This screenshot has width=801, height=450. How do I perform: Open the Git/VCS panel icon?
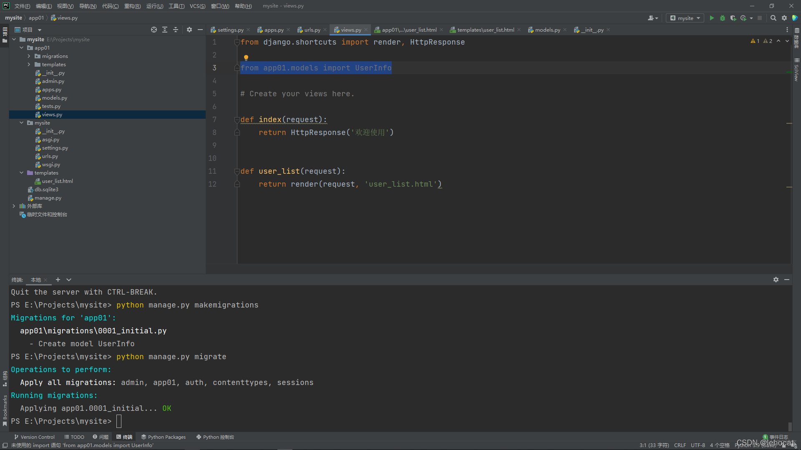33,436
